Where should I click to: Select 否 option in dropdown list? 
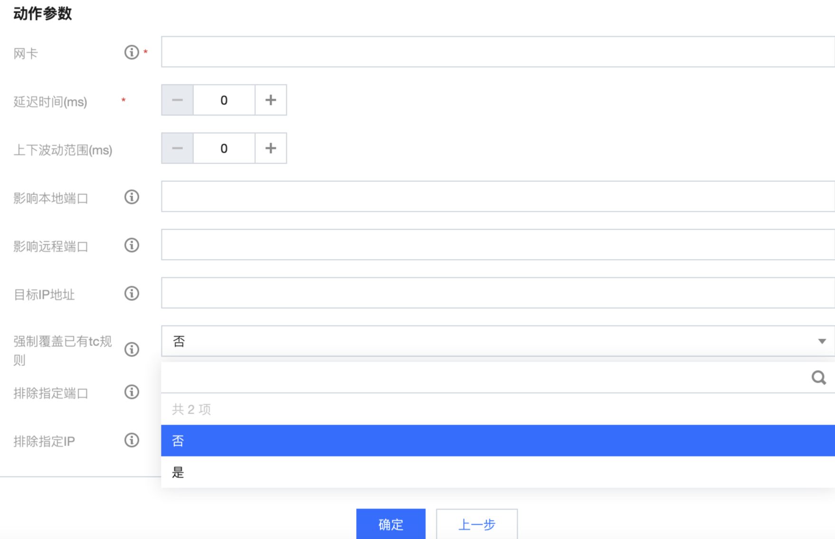tap(498, 441)
